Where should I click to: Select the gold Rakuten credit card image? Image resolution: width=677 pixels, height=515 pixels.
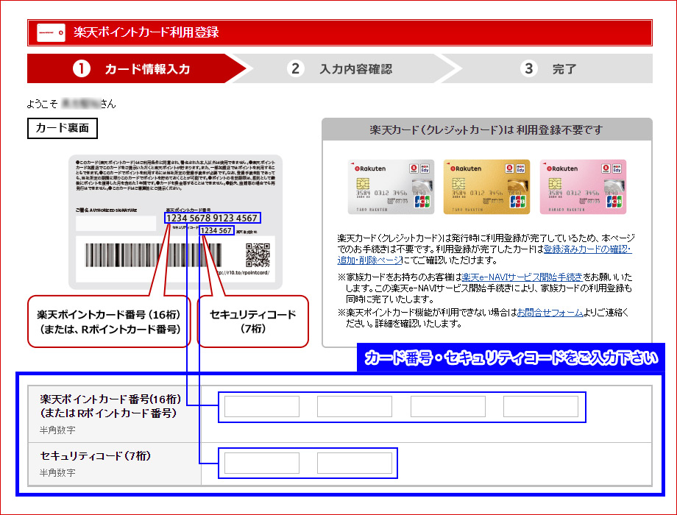[x=486, y=187]
